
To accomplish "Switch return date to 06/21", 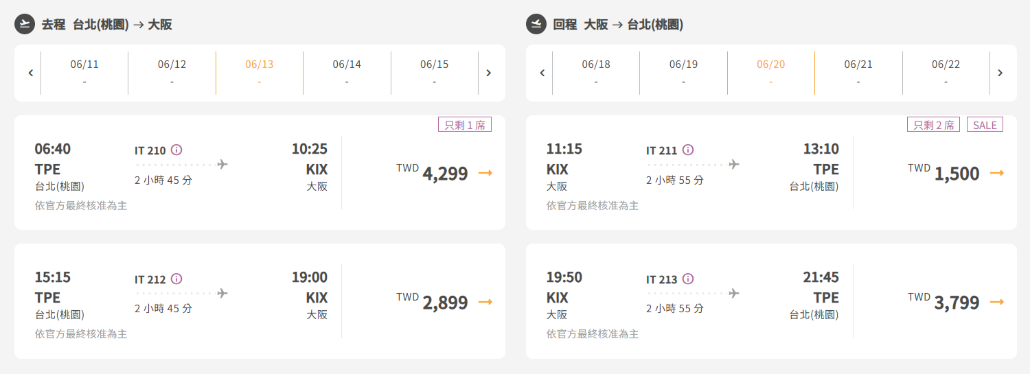I will click(858, 73).
